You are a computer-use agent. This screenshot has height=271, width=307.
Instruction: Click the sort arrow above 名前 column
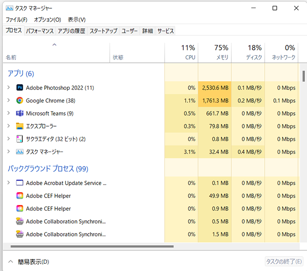coord(54,45)
